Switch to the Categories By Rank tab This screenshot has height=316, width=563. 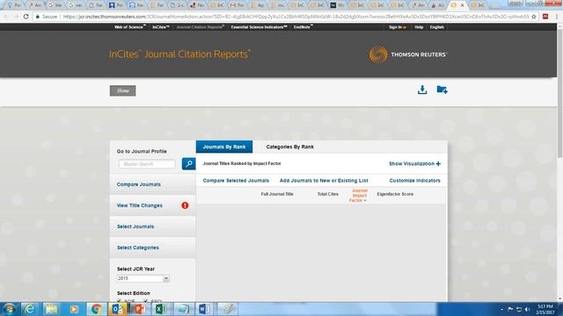click(289, 147)
